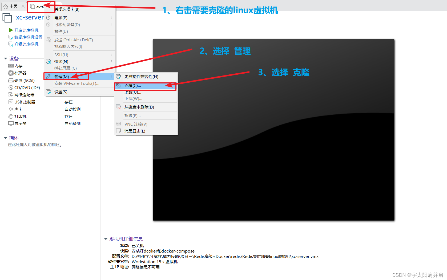The height and width of the screenshot is (280, 447).
Task: Click the 内存 memory icon
Action: (x=11, y=66)
